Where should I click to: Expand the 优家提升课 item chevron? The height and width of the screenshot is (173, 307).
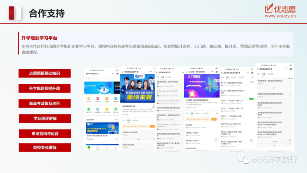290,95
